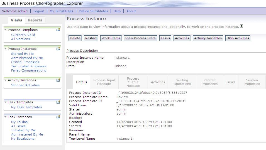The image size is (266, 150).
Task: Open the page information icon
Action: [241, 26]
